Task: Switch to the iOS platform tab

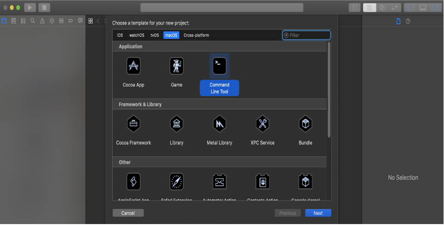Action: (120, 35)
